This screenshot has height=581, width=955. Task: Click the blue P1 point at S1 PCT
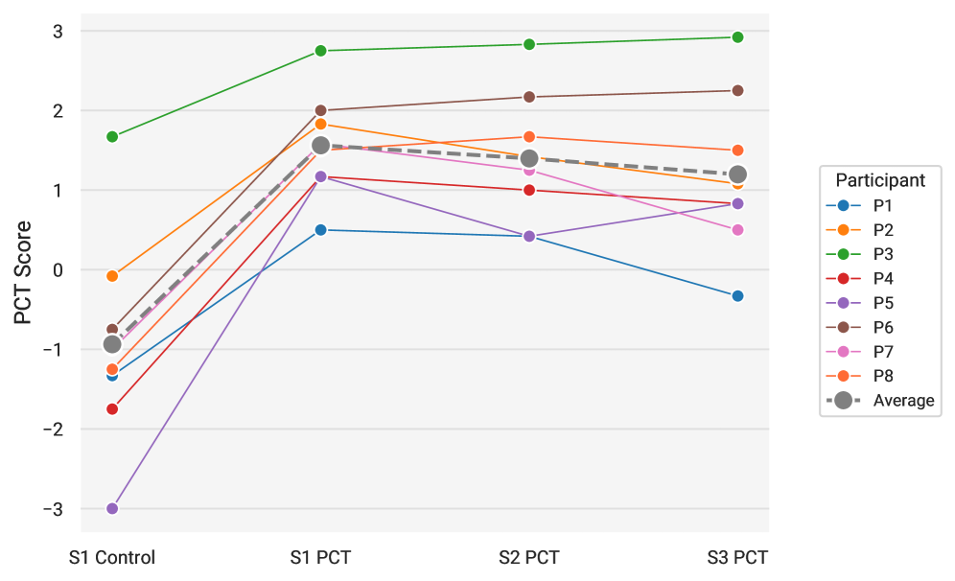[320, 230]
